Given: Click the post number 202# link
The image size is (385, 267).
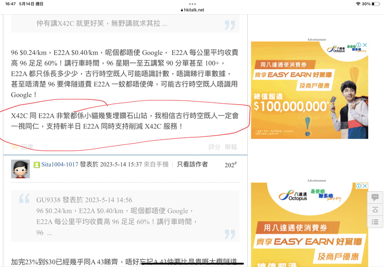Looking at the screenshot, I should point(231,165).
